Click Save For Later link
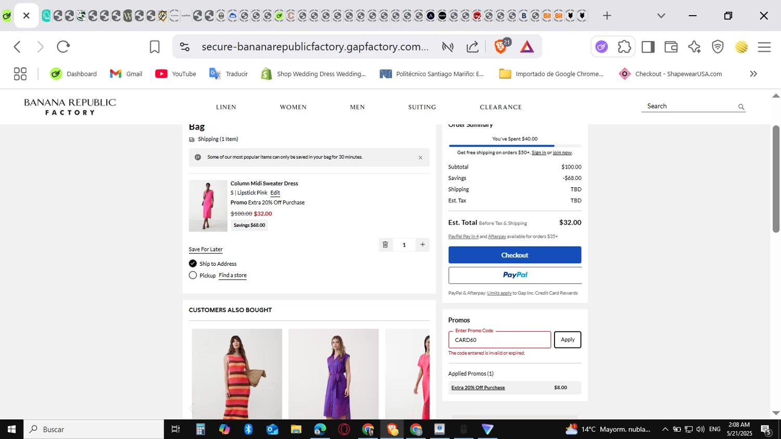The height and width of the screenshot is (439, 781). tap(206, 249)
